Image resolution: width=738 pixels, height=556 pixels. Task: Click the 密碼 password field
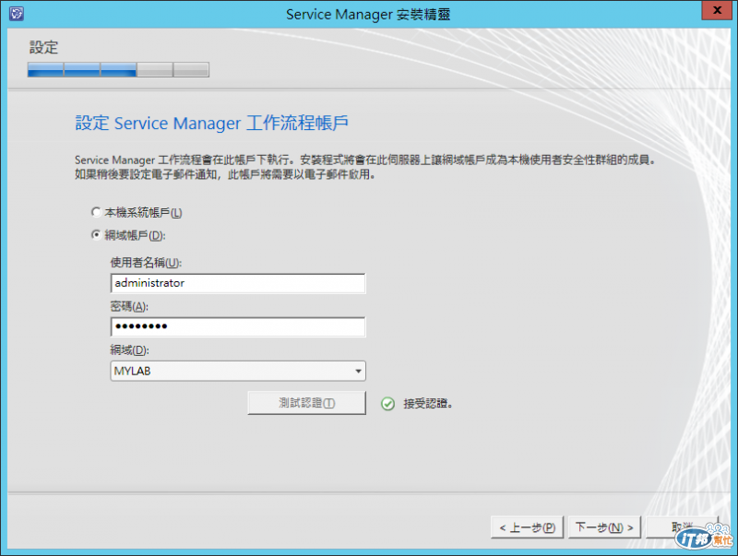tap(238, 326)
